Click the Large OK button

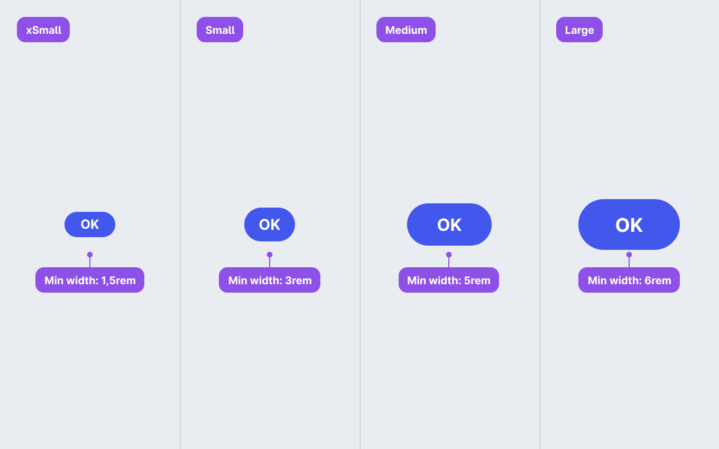629,224
